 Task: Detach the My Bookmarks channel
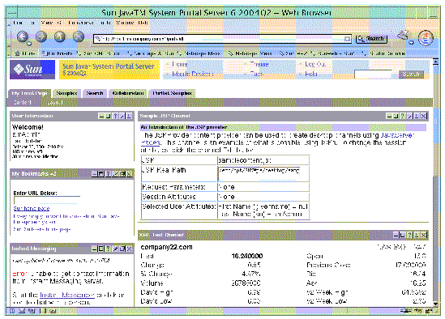pos(122,174)
